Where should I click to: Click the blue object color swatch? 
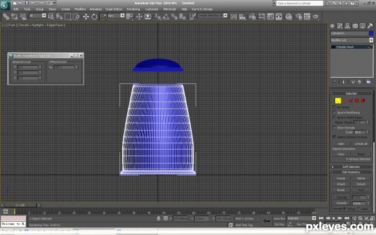tap(371, 33)
